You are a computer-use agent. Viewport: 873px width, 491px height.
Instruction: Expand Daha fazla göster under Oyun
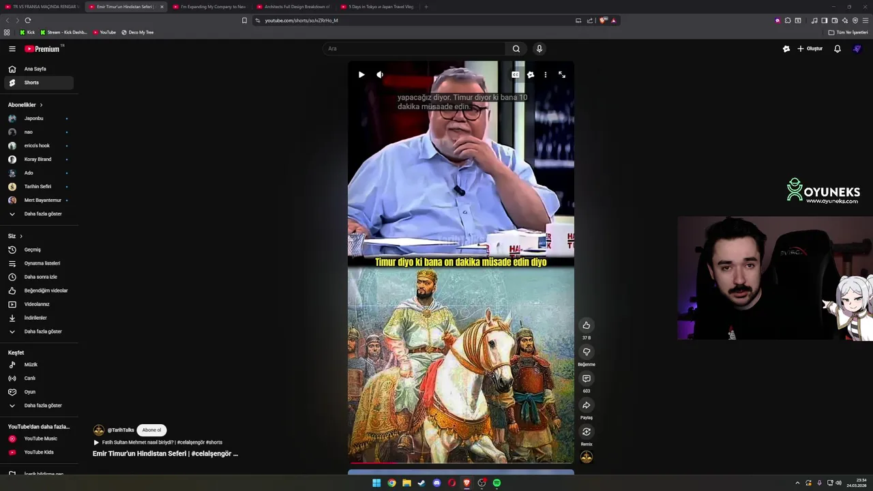[x=39, y=406]
